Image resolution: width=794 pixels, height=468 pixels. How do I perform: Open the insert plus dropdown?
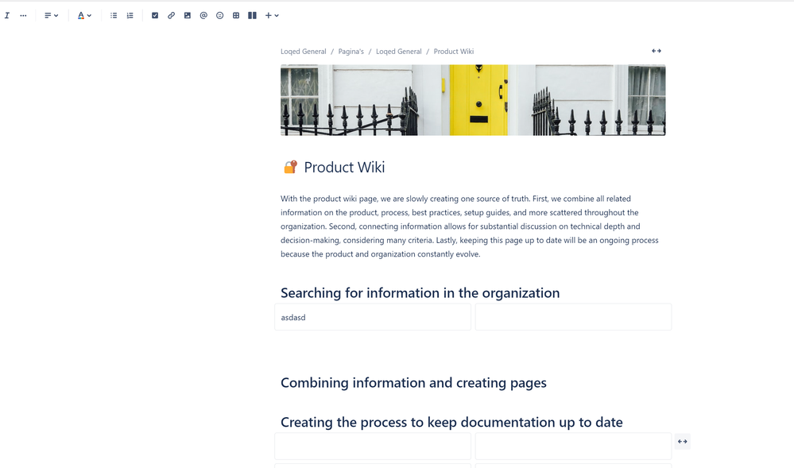(x=272, y=16)
